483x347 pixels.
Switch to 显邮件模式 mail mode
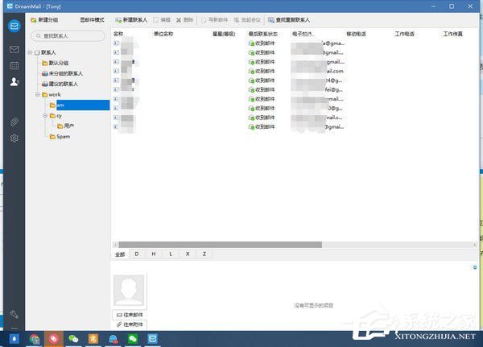(92, 20)
